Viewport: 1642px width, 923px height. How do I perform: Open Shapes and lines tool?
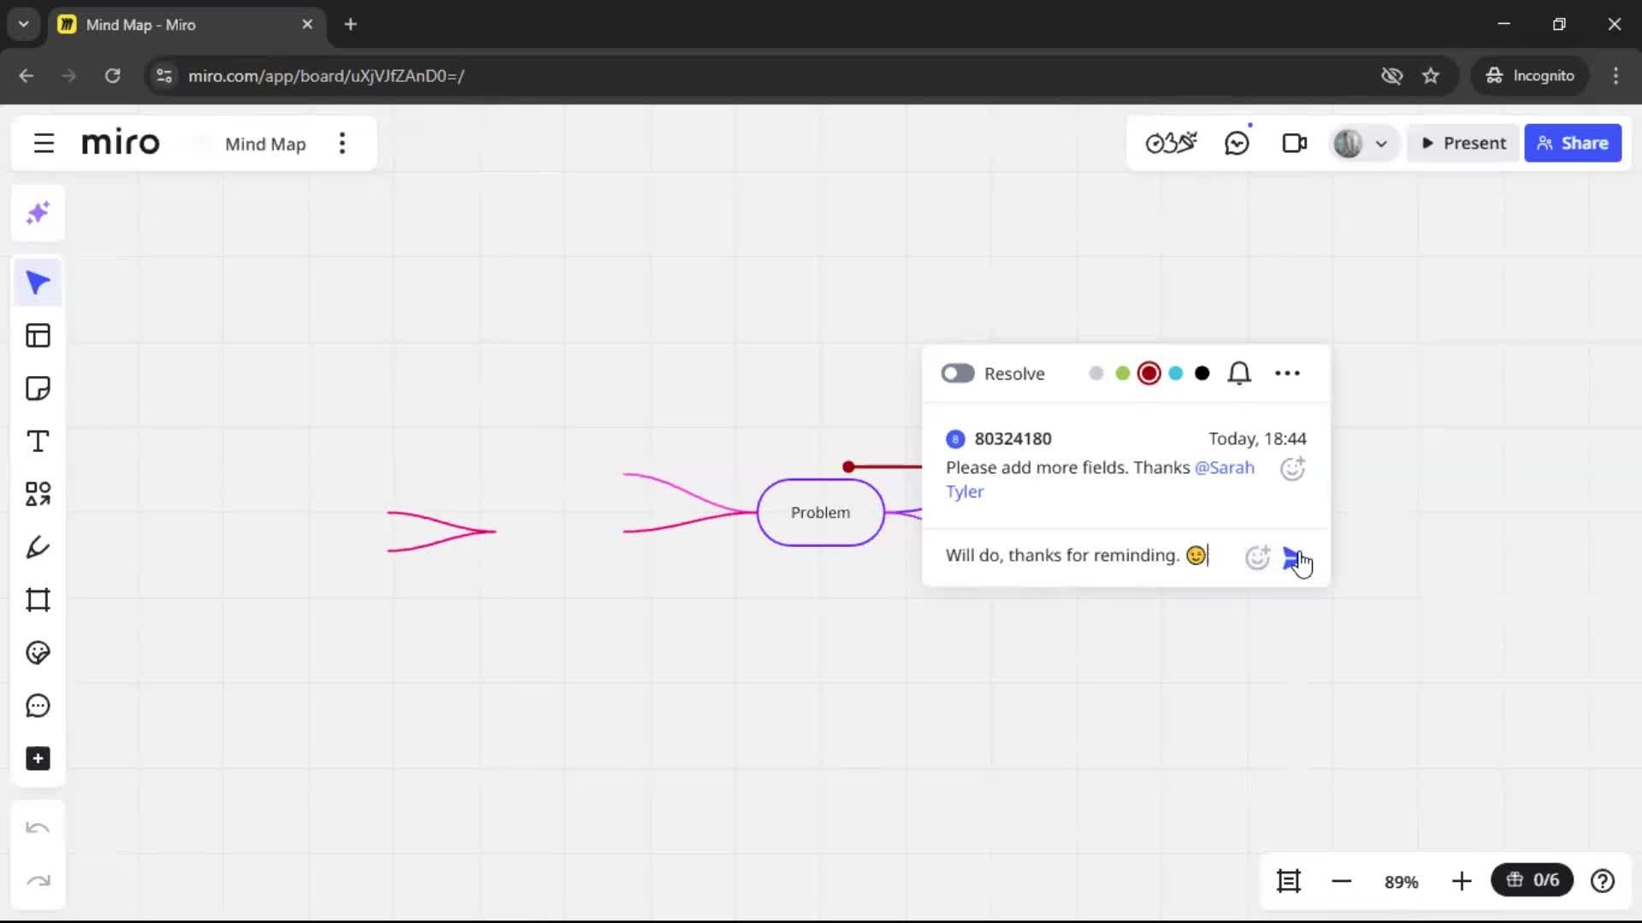(x=38, y=494)
